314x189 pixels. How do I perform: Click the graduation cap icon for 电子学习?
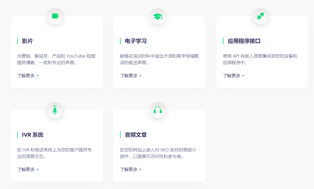(x=158, y=16)
